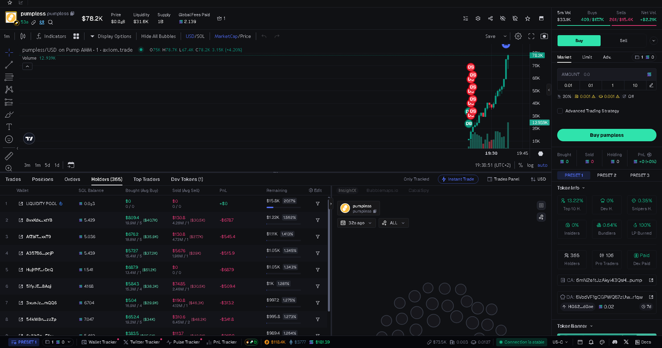Toggle MarketCap/Price chart display
Viewport: 662px width, 348px height.
coord(232,36)
